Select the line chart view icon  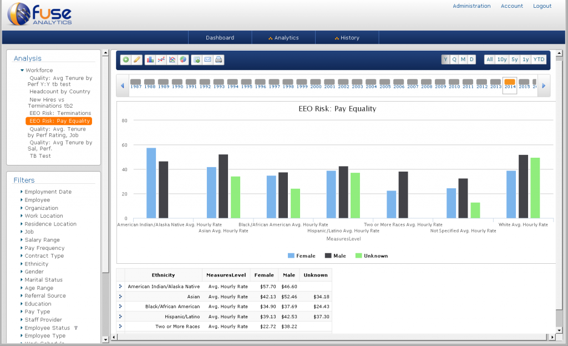161,60
